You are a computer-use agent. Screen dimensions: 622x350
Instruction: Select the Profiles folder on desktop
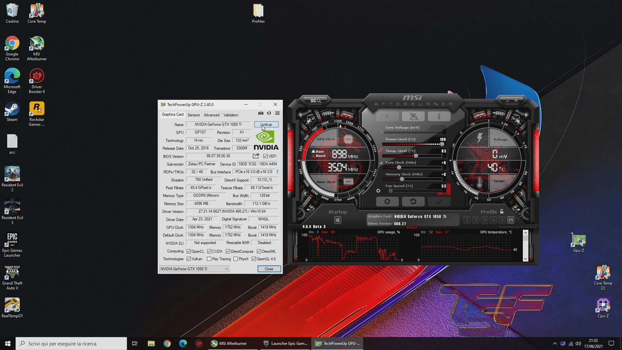tap(259, 14)
